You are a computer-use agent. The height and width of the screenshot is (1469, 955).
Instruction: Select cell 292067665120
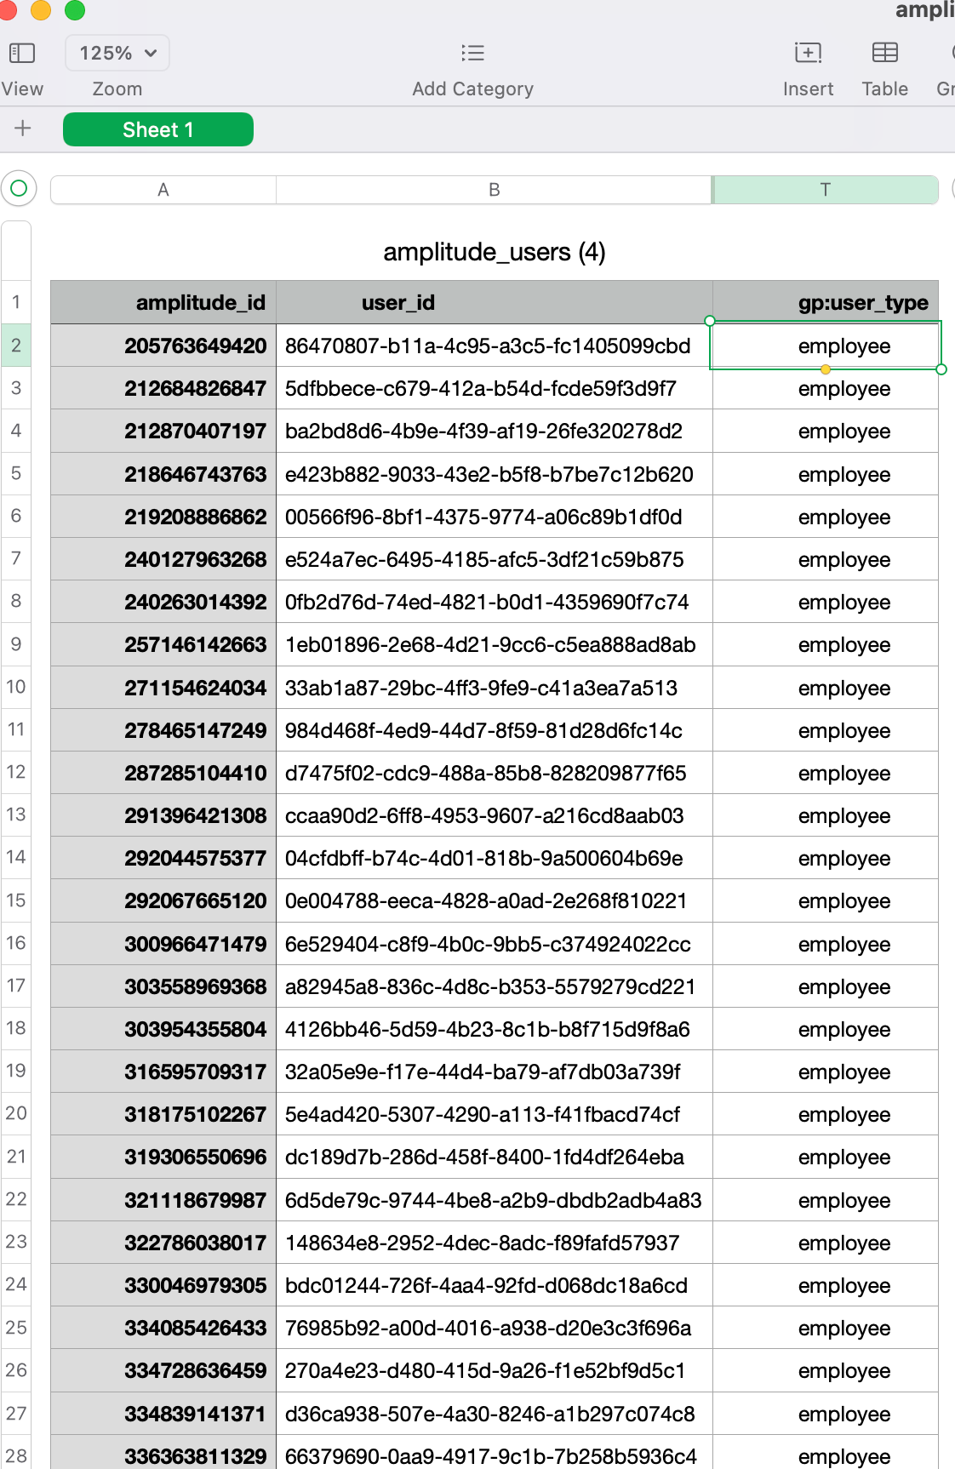[163, 900]
